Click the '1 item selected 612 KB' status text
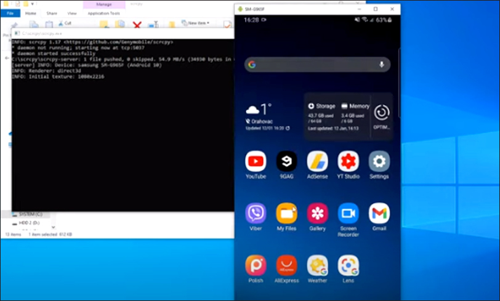This screenshot has width=500, height=301. pyautogui.click(x=50, y=235)
